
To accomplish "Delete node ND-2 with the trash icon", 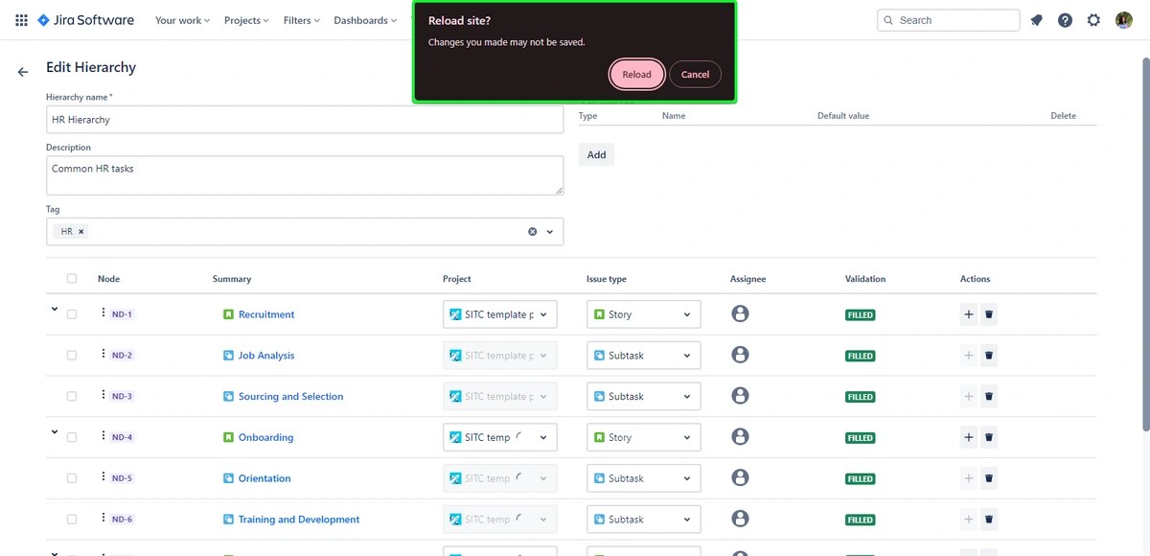I will 989,355.
